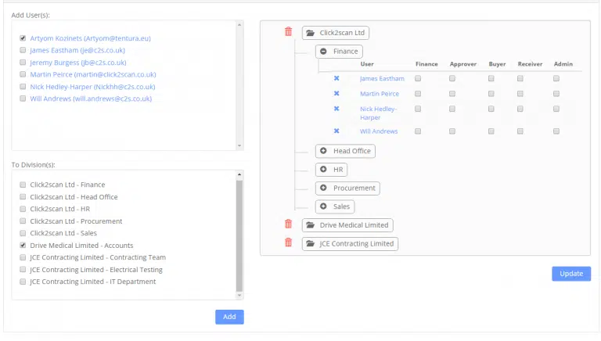Click the To Division(s) list scrollbar
This screenshot has width=601, height=341.
(x=239, y=235)
